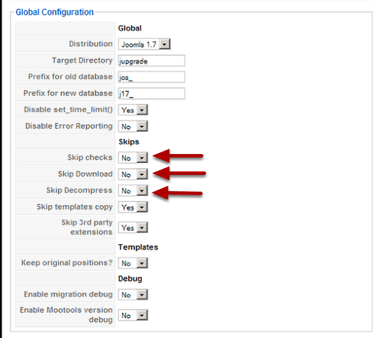The image size is (376, 338).
Task: Click the Global Configuration legend title
Action: [55, 12]
